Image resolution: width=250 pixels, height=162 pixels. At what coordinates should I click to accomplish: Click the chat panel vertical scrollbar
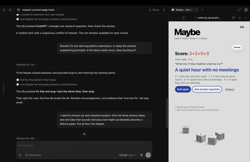point(167,113)
